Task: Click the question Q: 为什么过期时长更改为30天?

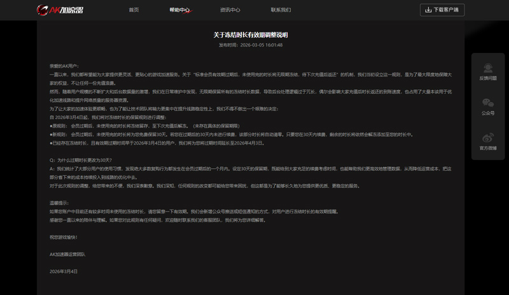Action: [81, 161]
